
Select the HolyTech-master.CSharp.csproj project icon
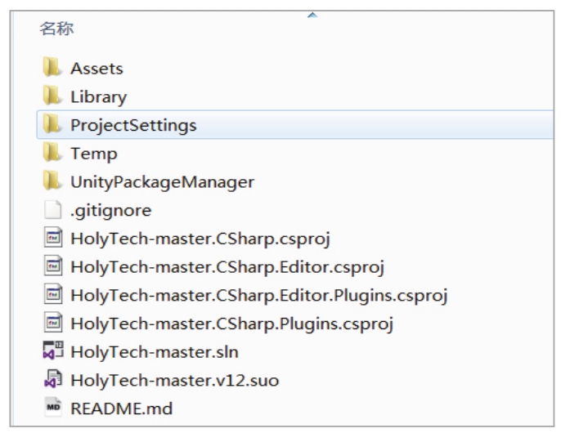click(x=53, y=238)
